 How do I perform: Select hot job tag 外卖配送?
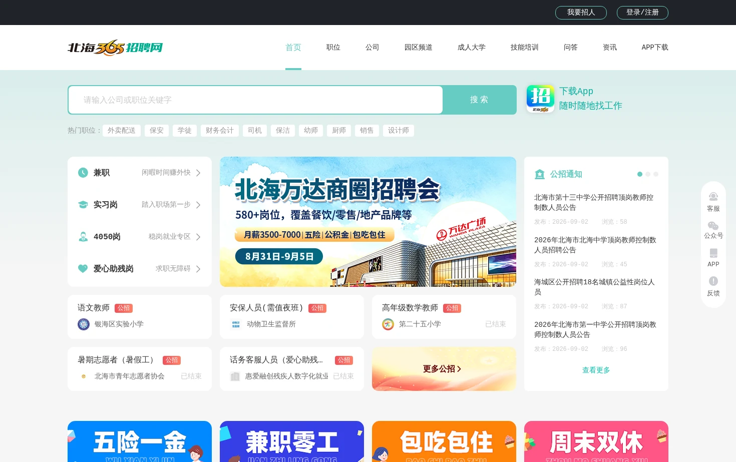122,131
